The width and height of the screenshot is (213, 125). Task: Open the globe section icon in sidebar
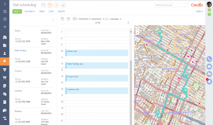point(5,94)
